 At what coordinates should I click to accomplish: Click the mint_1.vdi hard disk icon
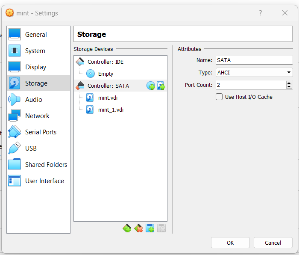coord(90,110)
